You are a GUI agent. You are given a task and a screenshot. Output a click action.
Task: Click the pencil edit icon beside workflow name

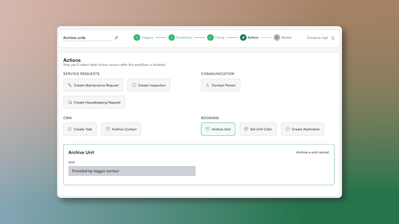click(x=116, y=38)
